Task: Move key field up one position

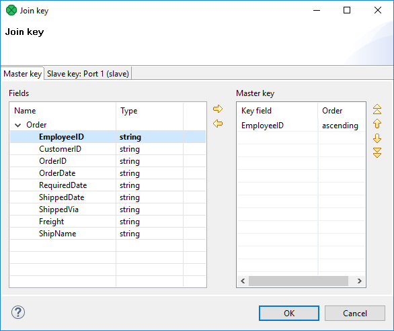Action: (377, 124)
